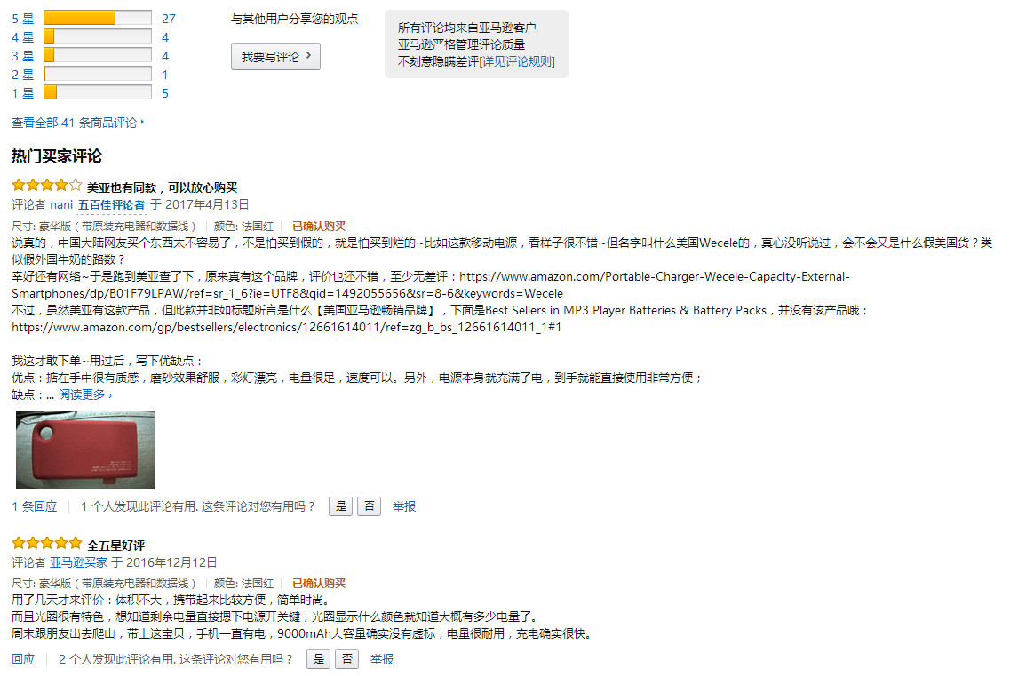Vote 否 on nani's review helpfulness
This screenshot has height=676, width=1010.
click(369, 506)
